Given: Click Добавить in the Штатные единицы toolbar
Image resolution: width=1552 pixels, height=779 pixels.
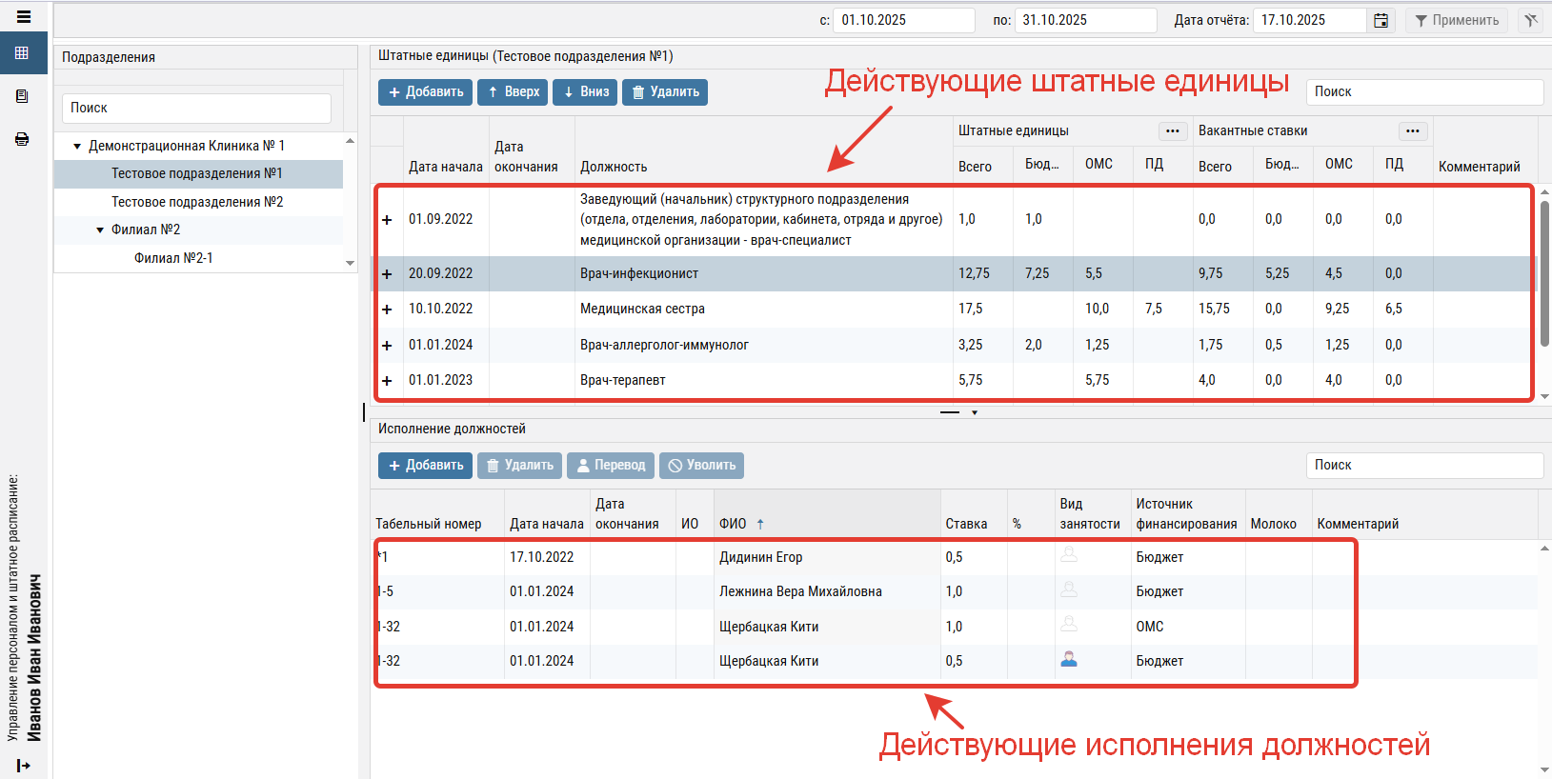Looking at the screenshot, I should tap(425, 92).
